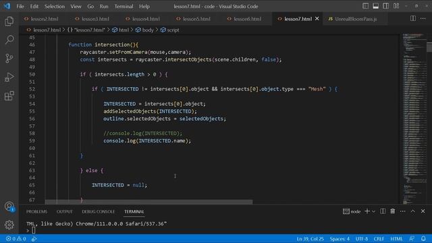Screen dimensions: 432x243
Task: Select the Terminal panel tab
Action: coord(134,211)
